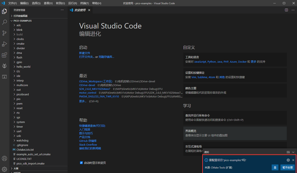This screenshot has width=297, height=173.
Task: Open the CMake view in the activity bar
Action: pos(4,77)
